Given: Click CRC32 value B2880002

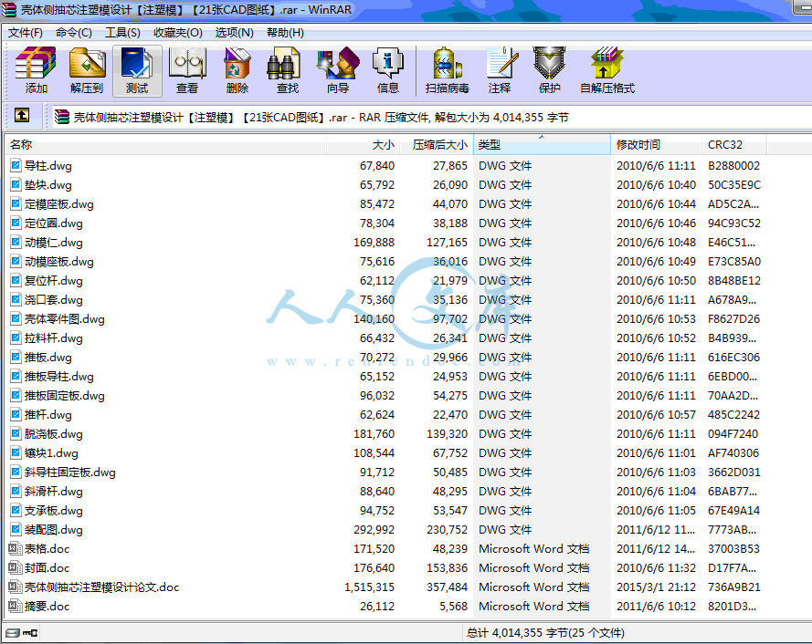Looking at the screenshot, I should coord(733,165).
